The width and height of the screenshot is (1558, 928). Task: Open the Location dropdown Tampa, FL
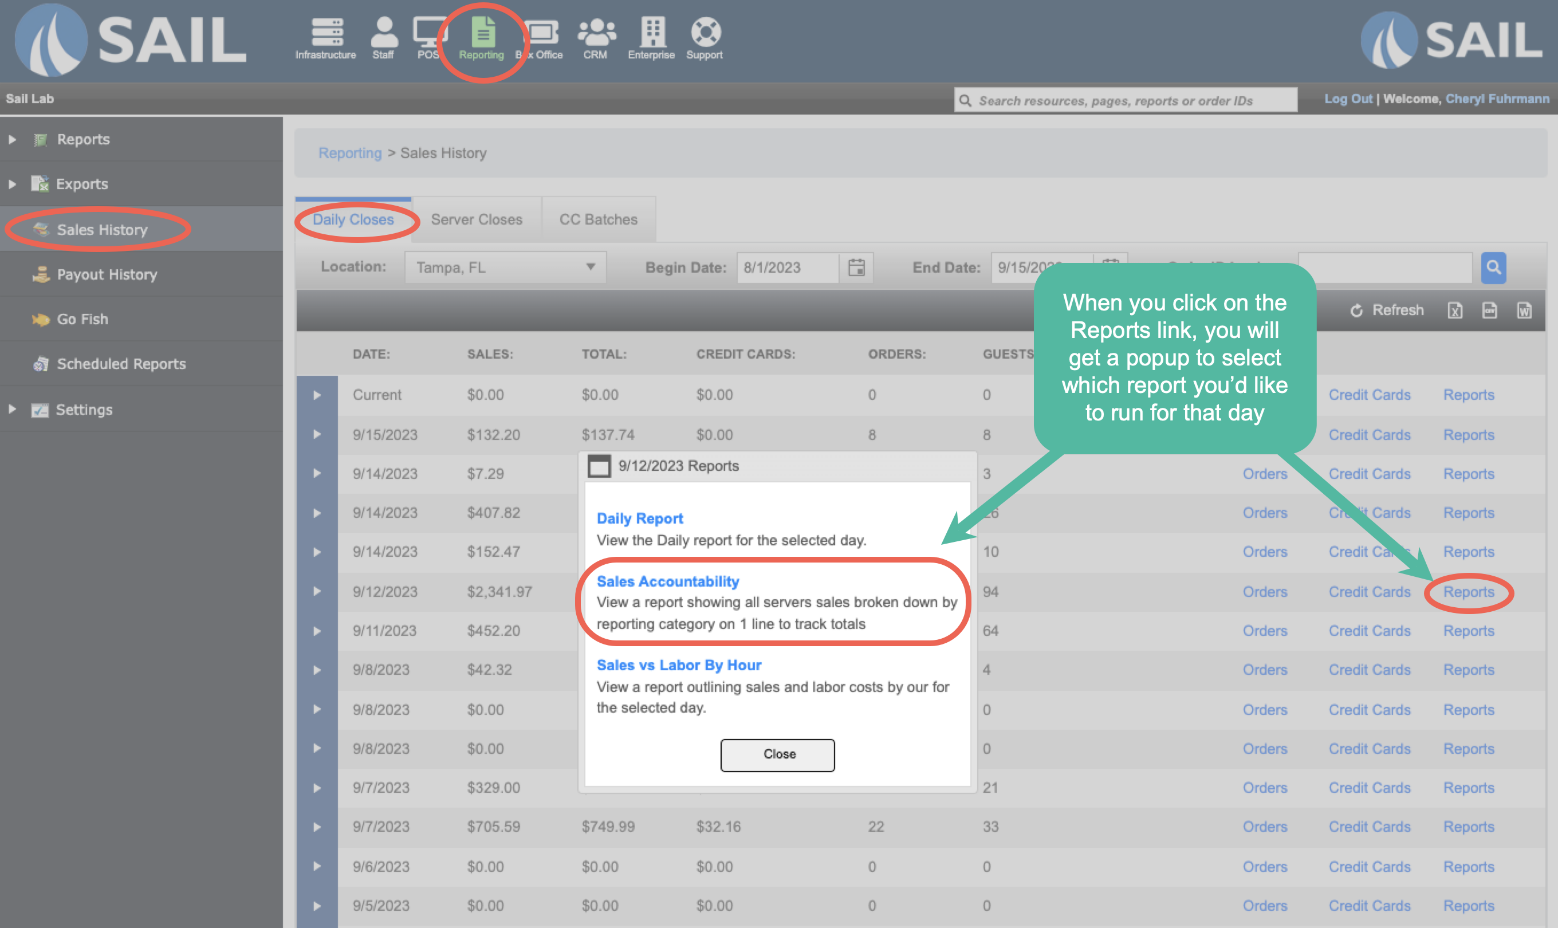point(505,268)
